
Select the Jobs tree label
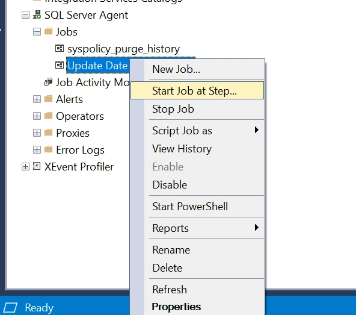click(x=67, y=32)
